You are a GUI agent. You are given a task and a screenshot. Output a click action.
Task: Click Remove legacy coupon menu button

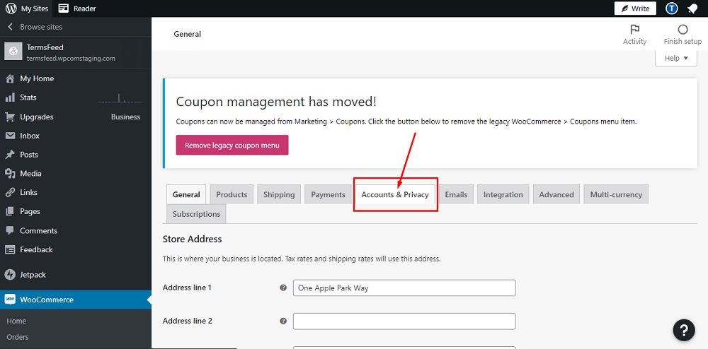(232, 145)
